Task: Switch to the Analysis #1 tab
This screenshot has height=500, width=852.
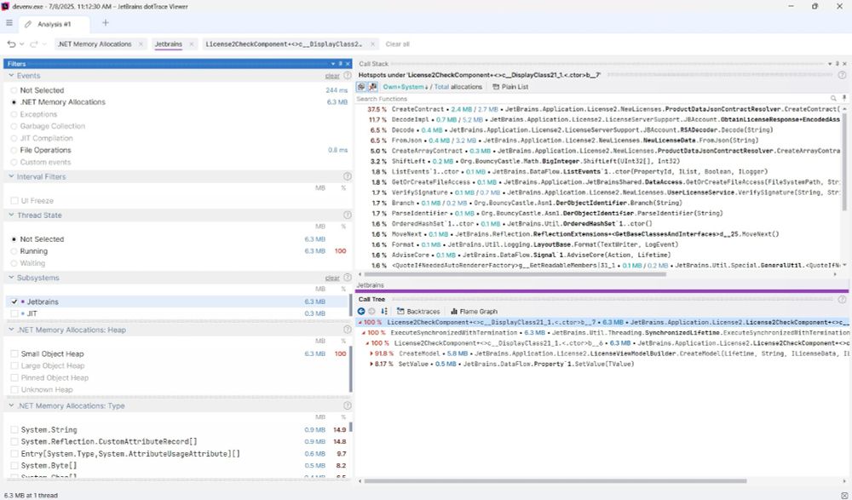Action: click(x=54, y=24)
